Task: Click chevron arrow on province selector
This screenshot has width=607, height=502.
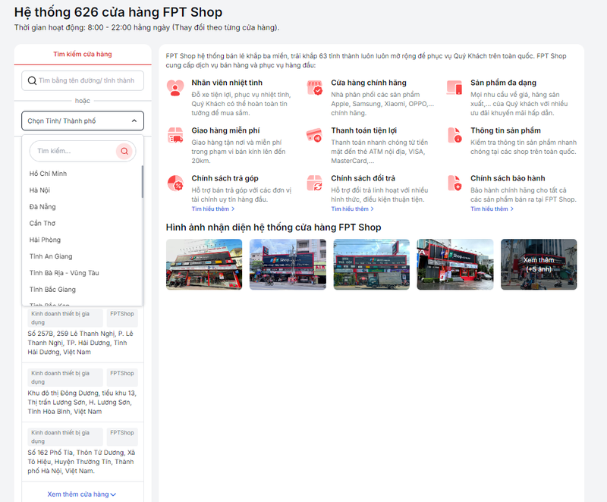Action: [x=134, y=121]
